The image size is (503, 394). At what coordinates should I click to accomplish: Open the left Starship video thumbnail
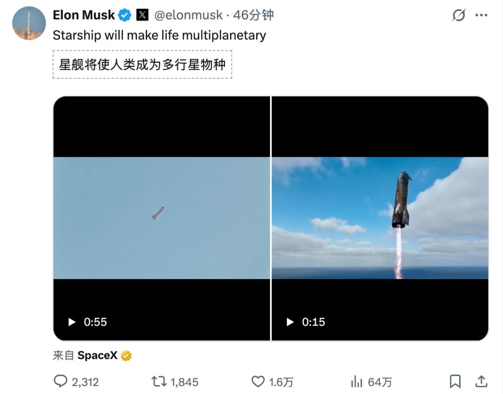click(x=162, y=218)
